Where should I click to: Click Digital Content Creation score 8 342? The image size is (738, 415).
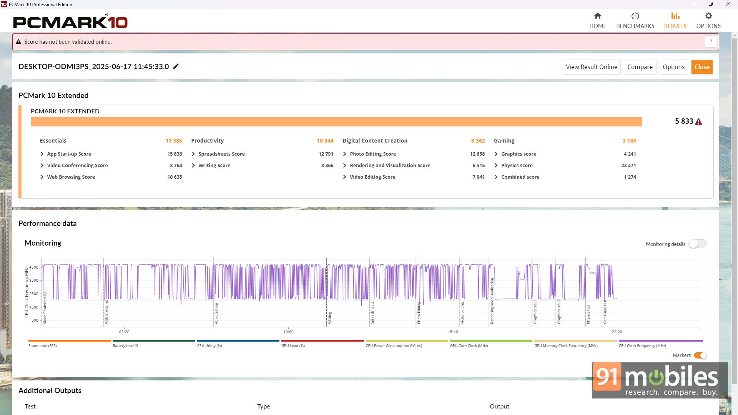[x=478, y=141]
